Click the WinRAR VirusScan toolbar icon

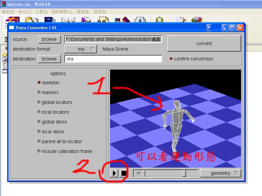(159, 20)
